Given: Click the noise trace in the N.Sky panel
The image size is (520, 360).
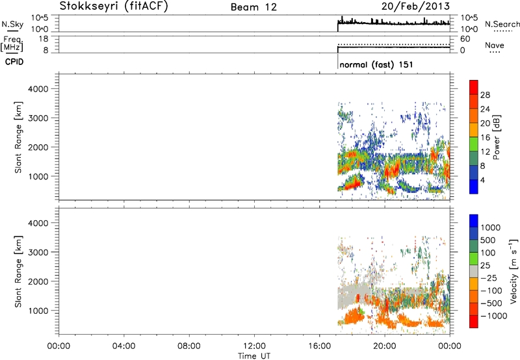Looking at the screenshot, I should (394, 23).
